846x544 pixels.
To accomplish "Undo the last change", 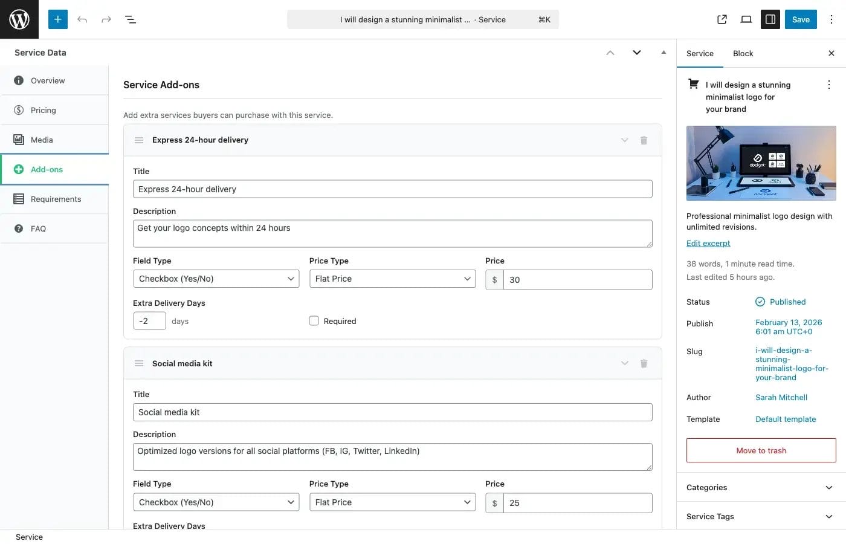I will point(82,19).
